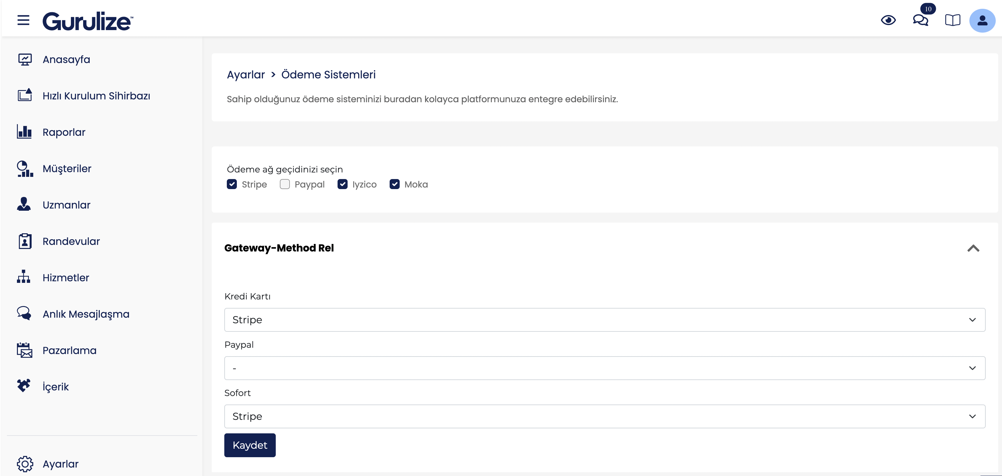Click the Uzmanlar person icon
The width and height of the screenshot is (1002, 476).
click(x=24, y=204)
